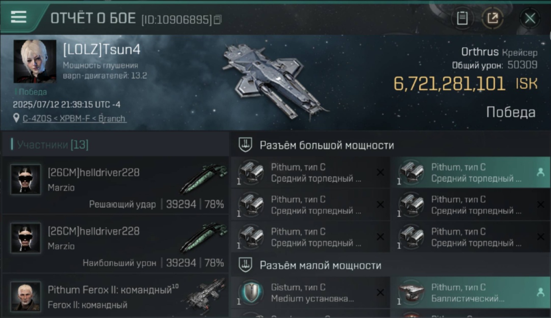Screen dimensions: 551x318
Task: Click the person icon on the ballistic module
Action: point(540,292)
